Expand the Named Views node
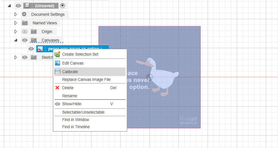 point(16,23)
